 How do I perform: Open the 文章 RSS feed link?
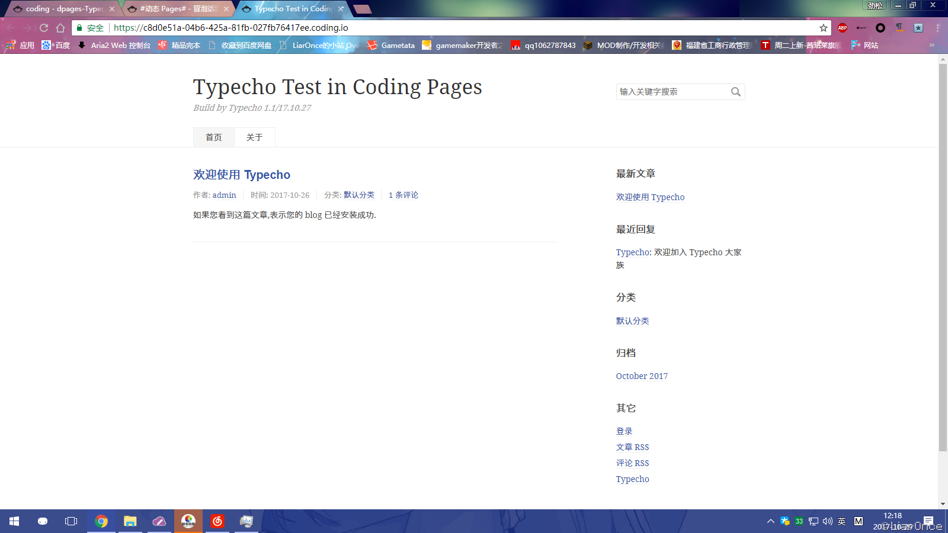pyautogui.click(x=633, y=447)
